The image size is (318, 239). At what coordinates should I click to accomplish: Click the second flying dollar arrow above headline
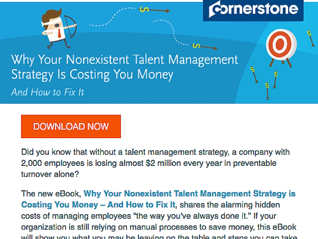coord(205,47)
